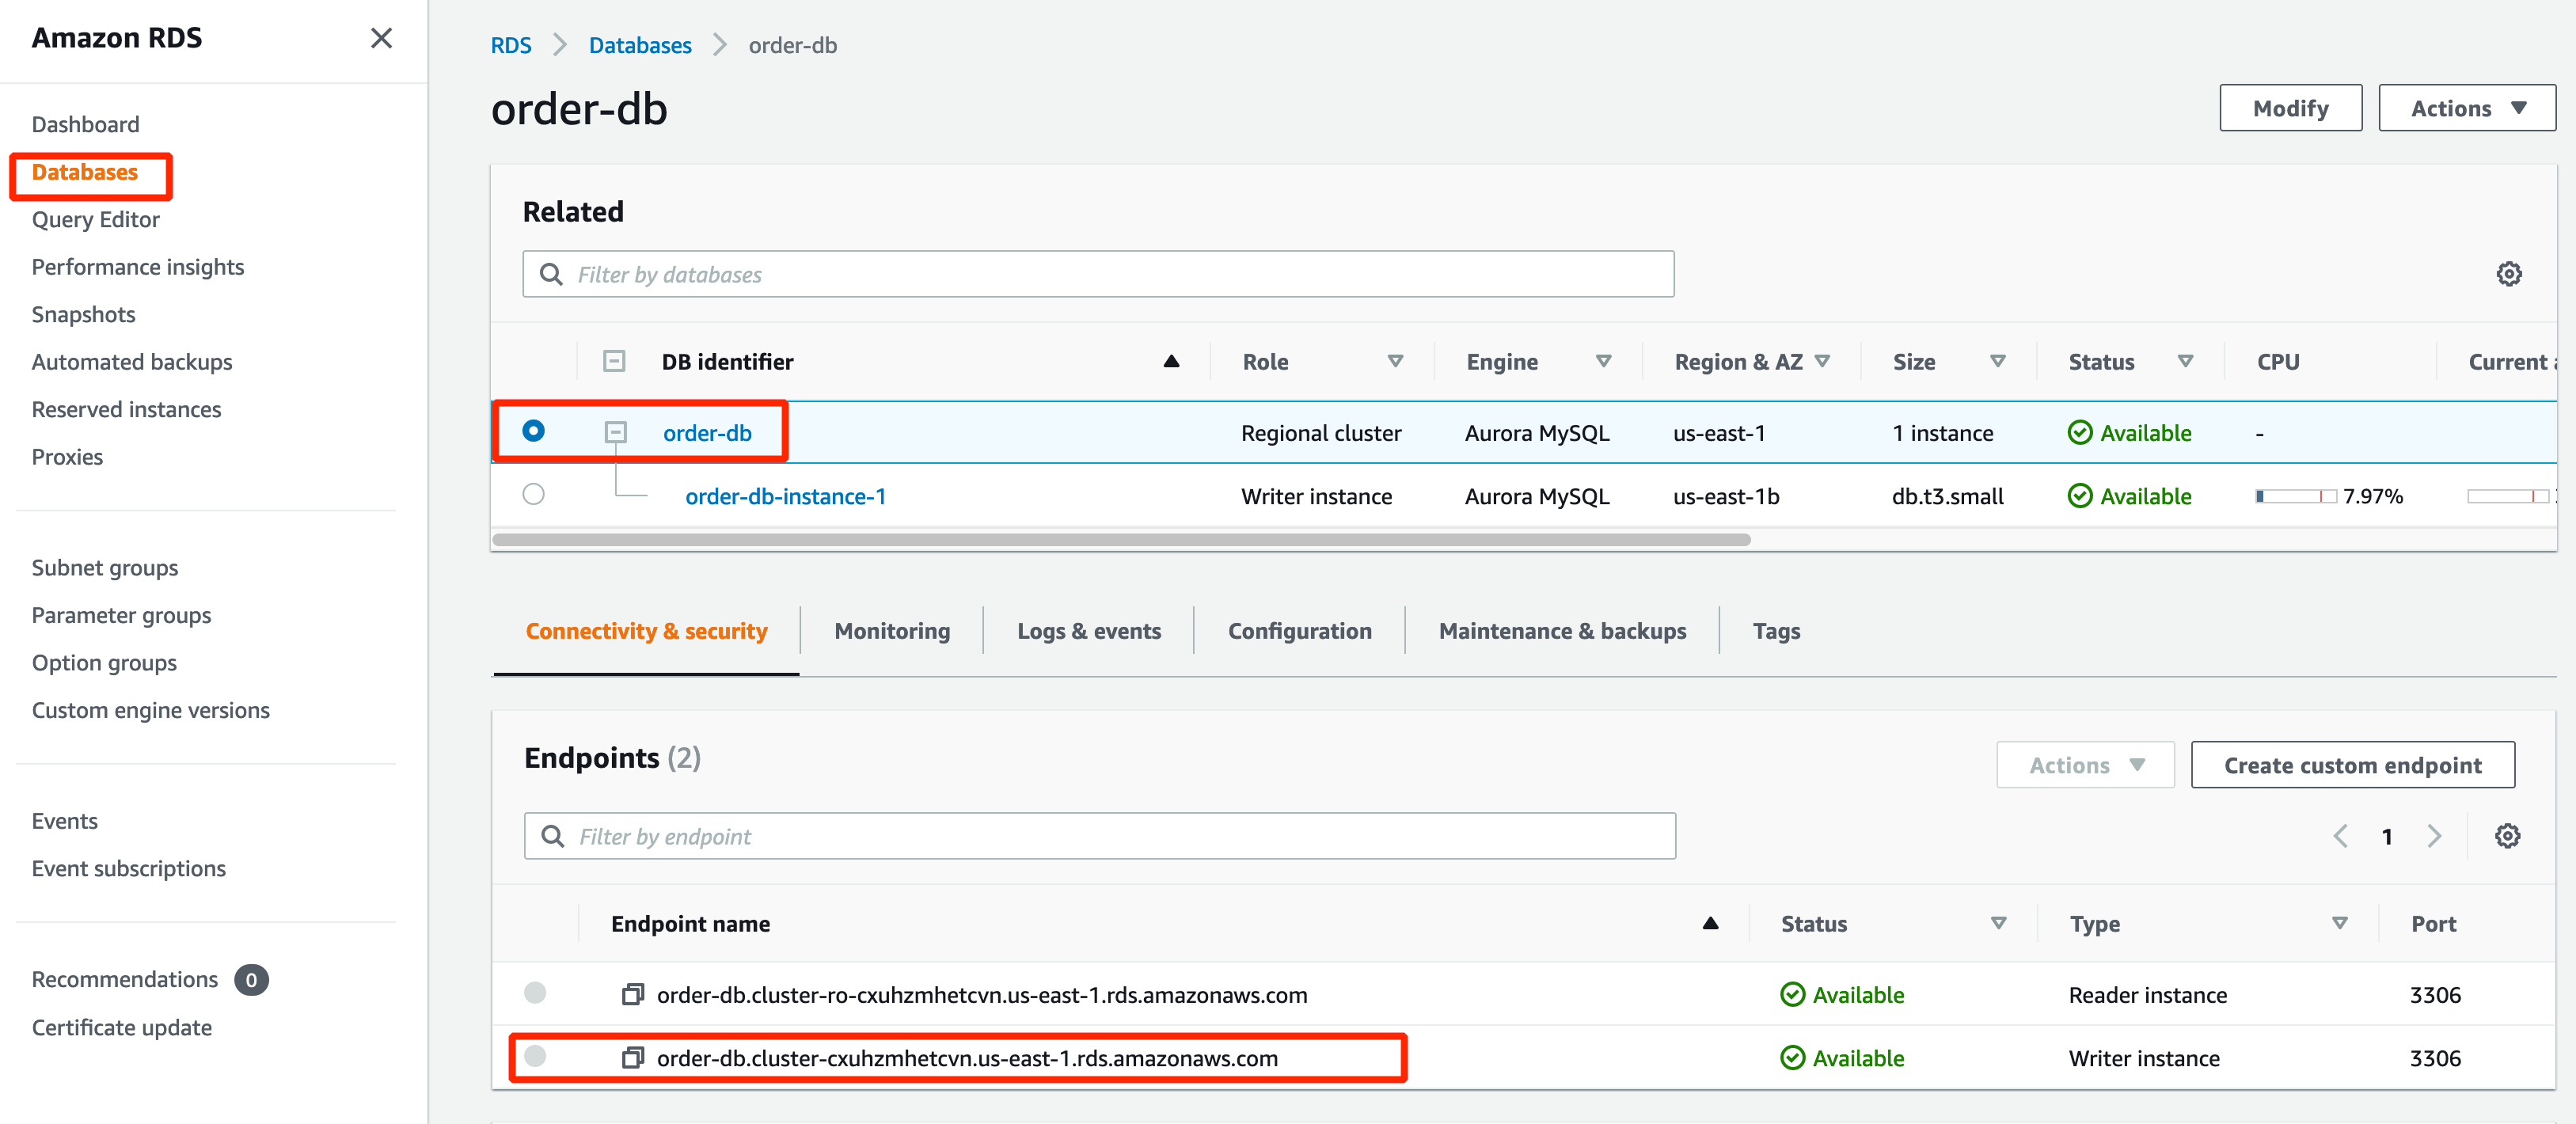Select the cluster-ro reader endpoint radio
2576x1124 pixels.
tap(535, 992)
